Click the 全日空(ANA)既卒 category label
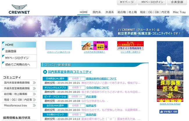 [x=55, y=106]
